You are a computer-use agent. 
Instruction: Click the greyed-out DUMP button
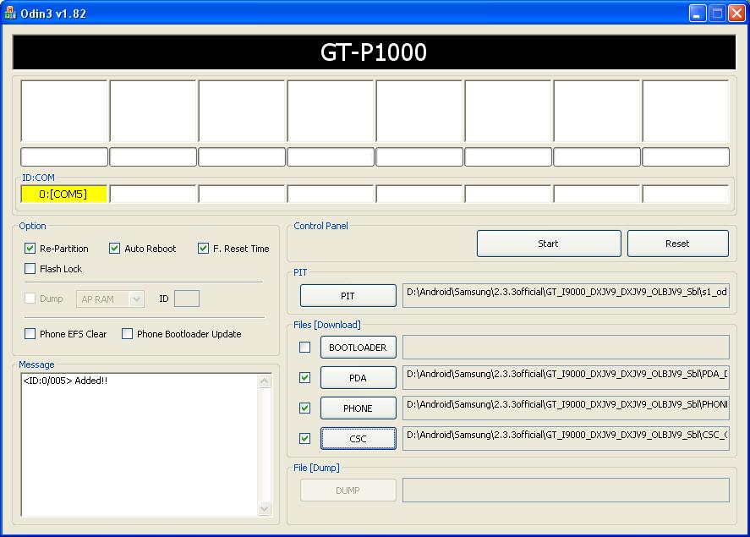tap(348, 490)
